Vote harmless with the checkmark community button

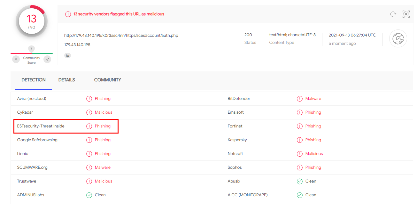[x=47, y=59]
